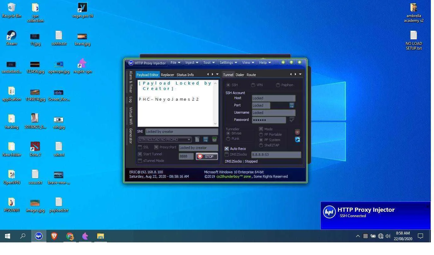Click the HTTP Proxy Injector taskbar icon
The image size is (434, 255).
(x=39, y=236)
